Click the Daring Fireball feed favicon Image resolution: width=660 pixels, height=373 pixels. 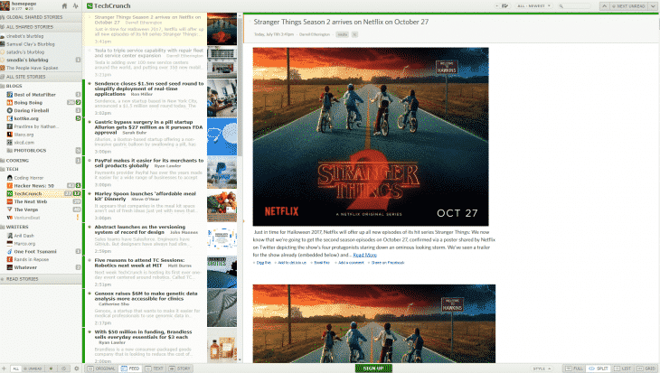coord(10,110)
